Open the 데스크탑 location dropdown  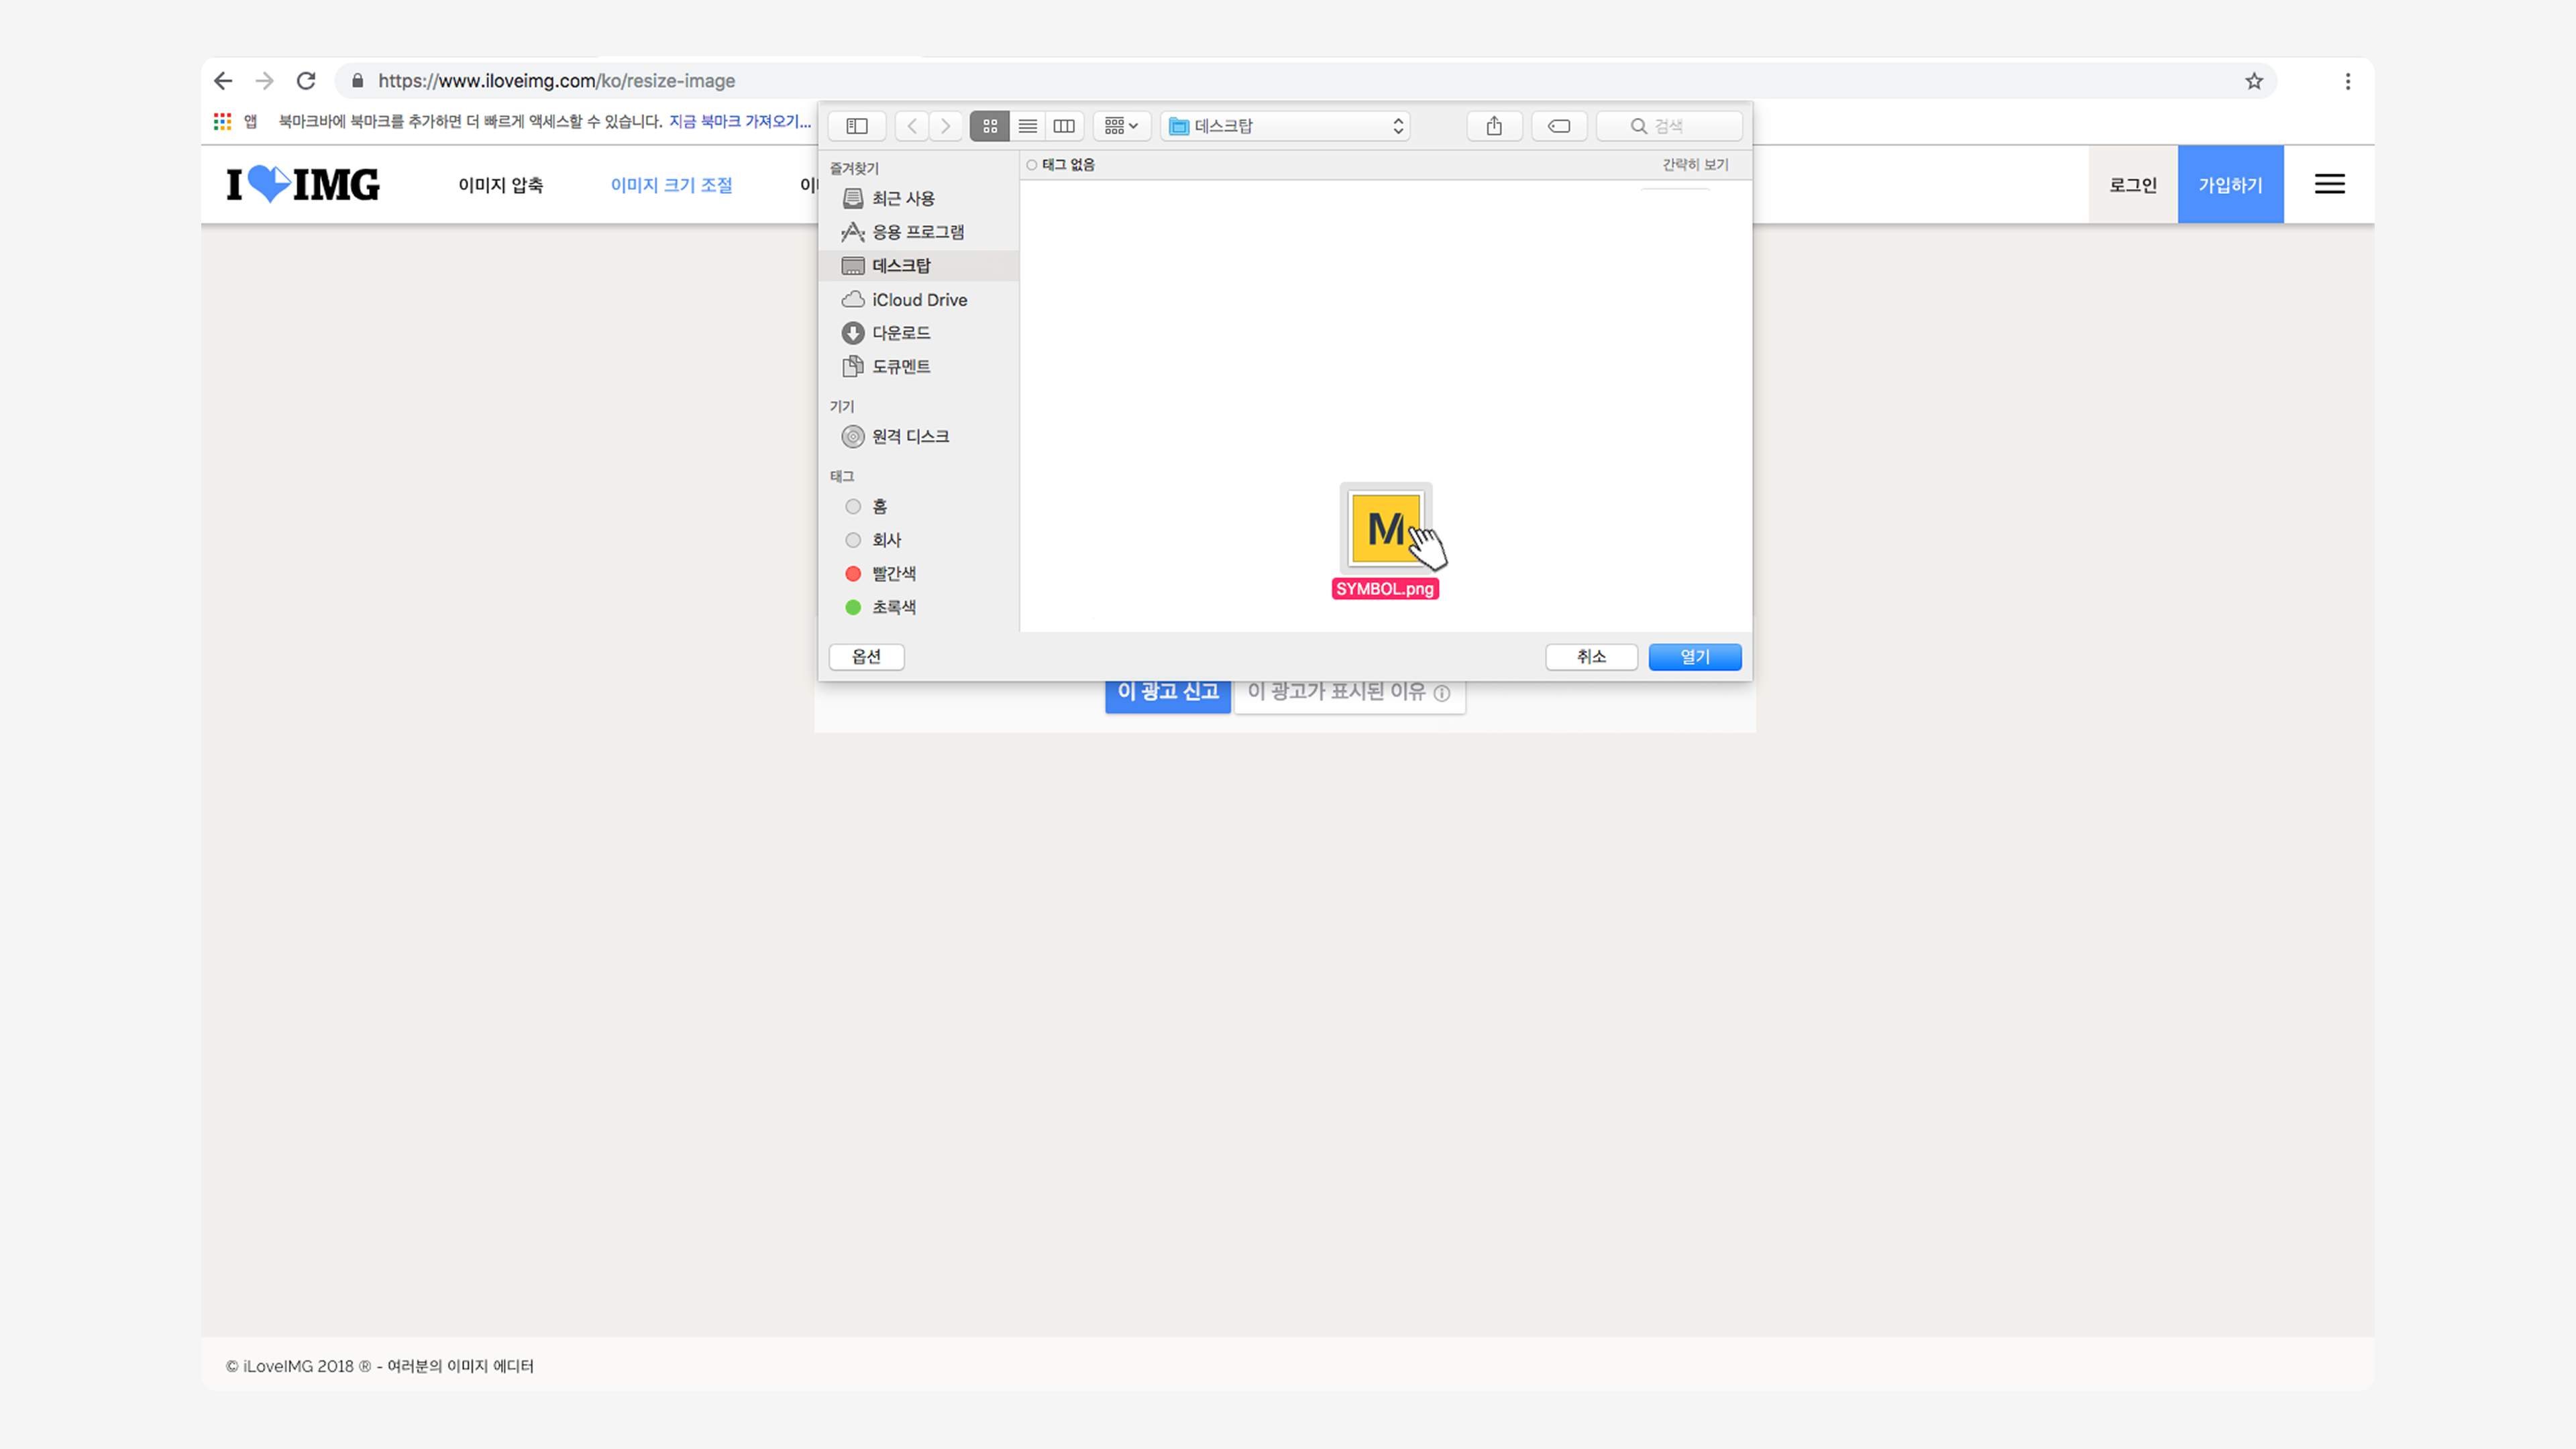click(x=1286, y=126)
